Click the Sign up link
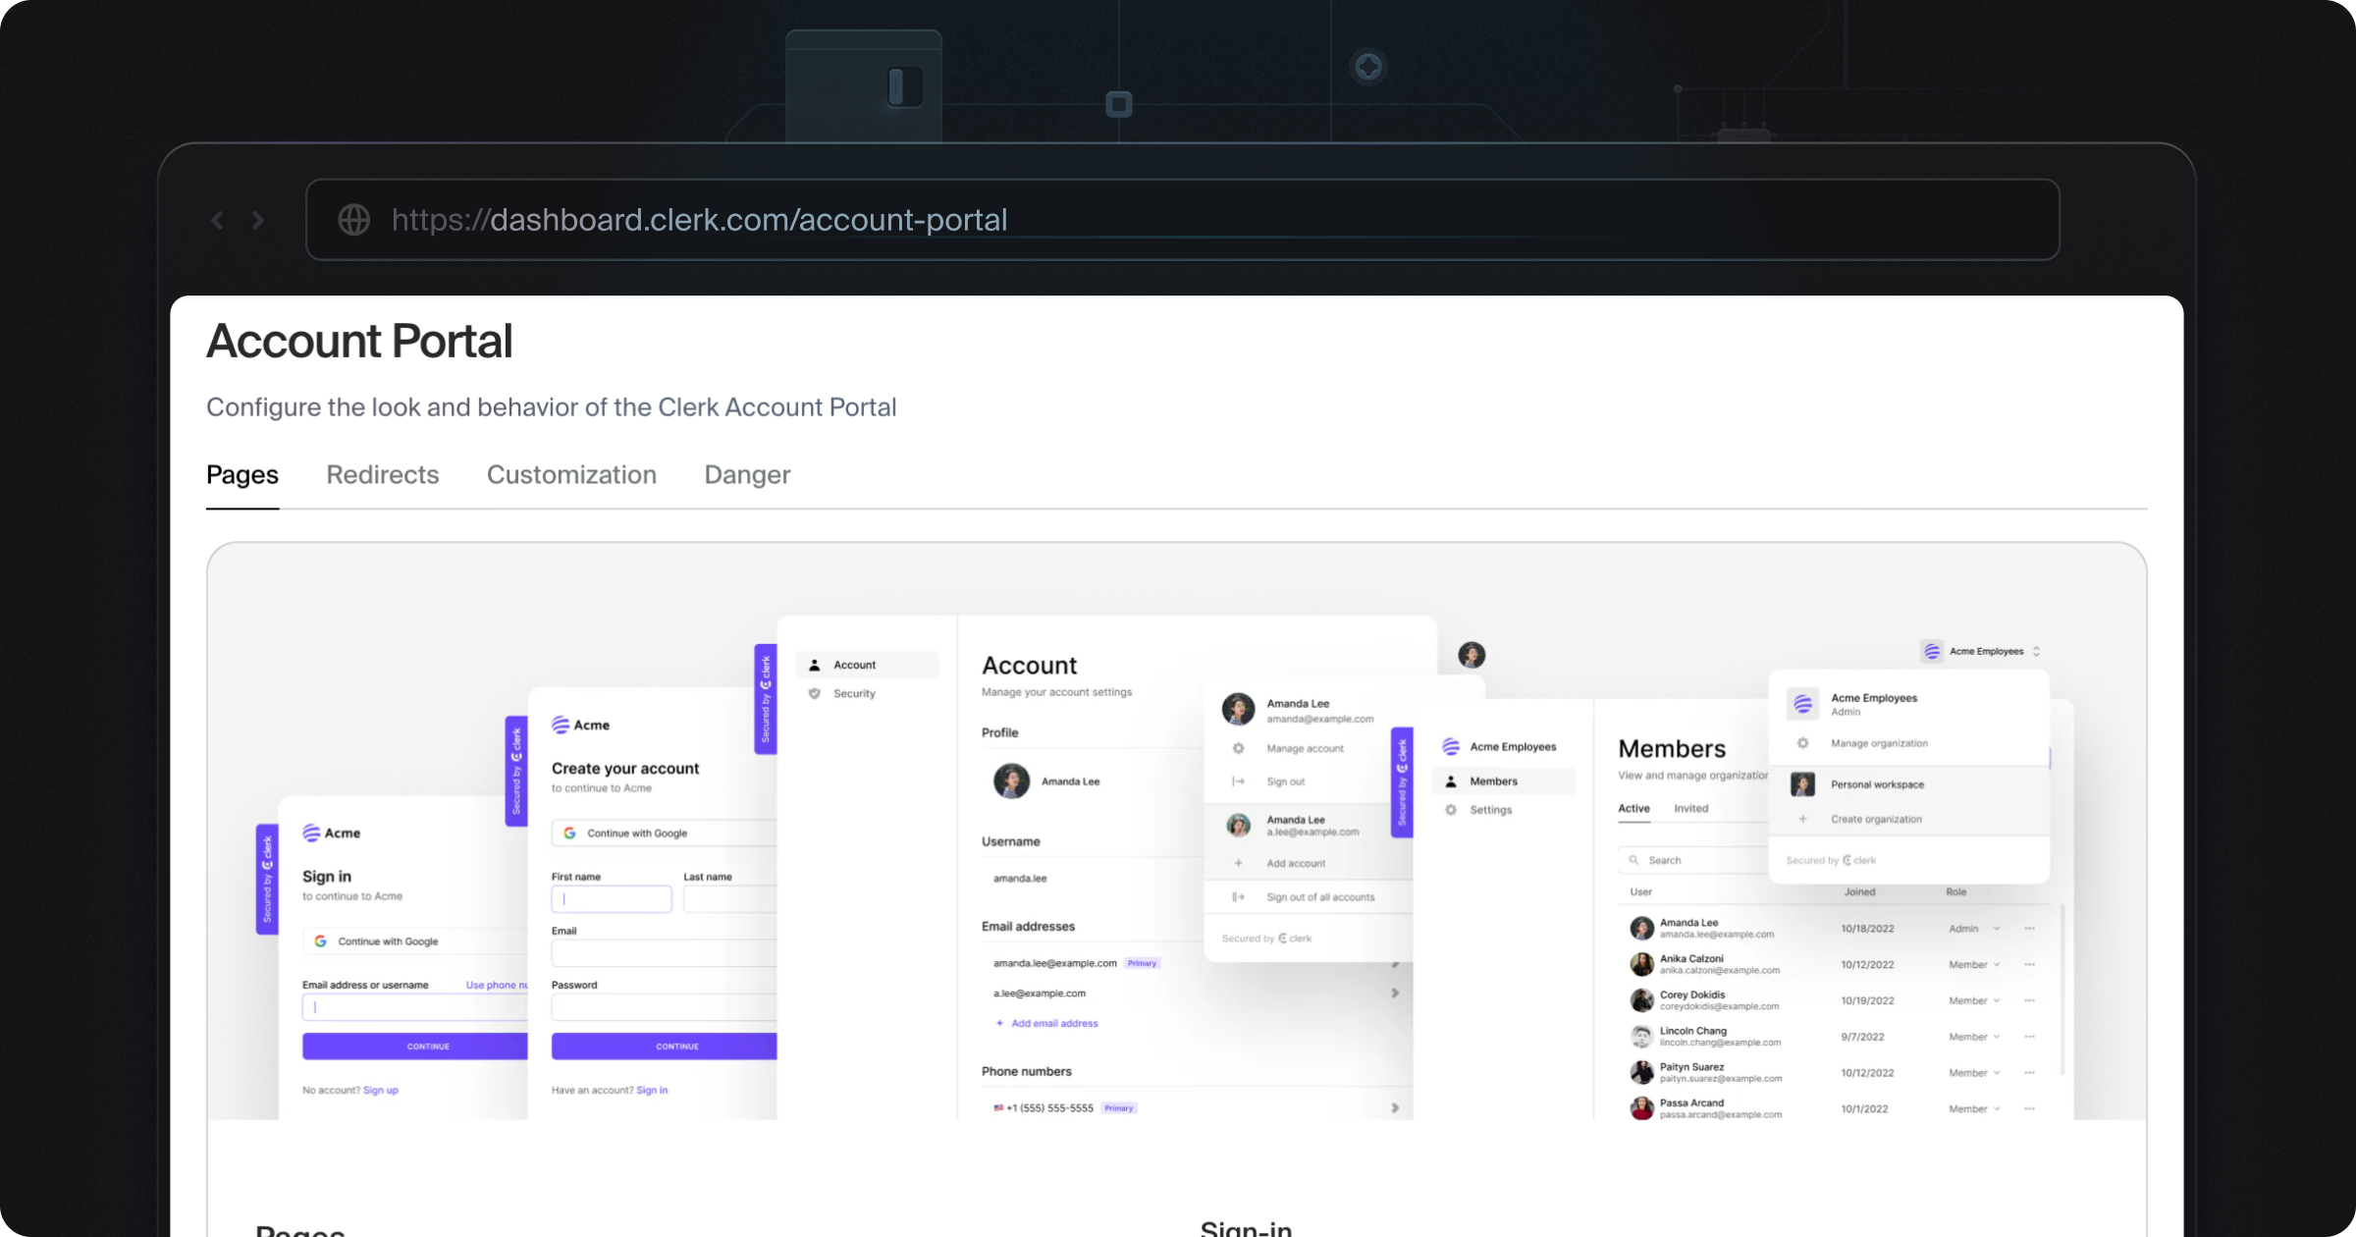Screen dimensions: 2356x1237 coord(381,1090)
